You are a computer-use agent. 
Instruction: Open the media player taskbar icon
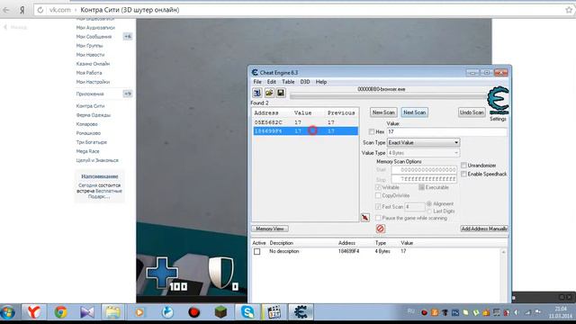click(139, 312)
